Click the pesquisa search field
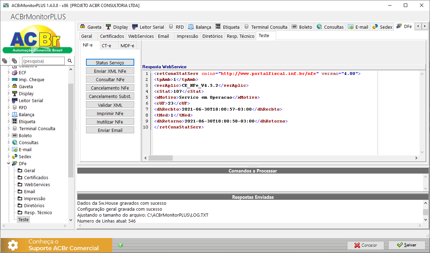This screenshot has height=253, width=430. 43,61
